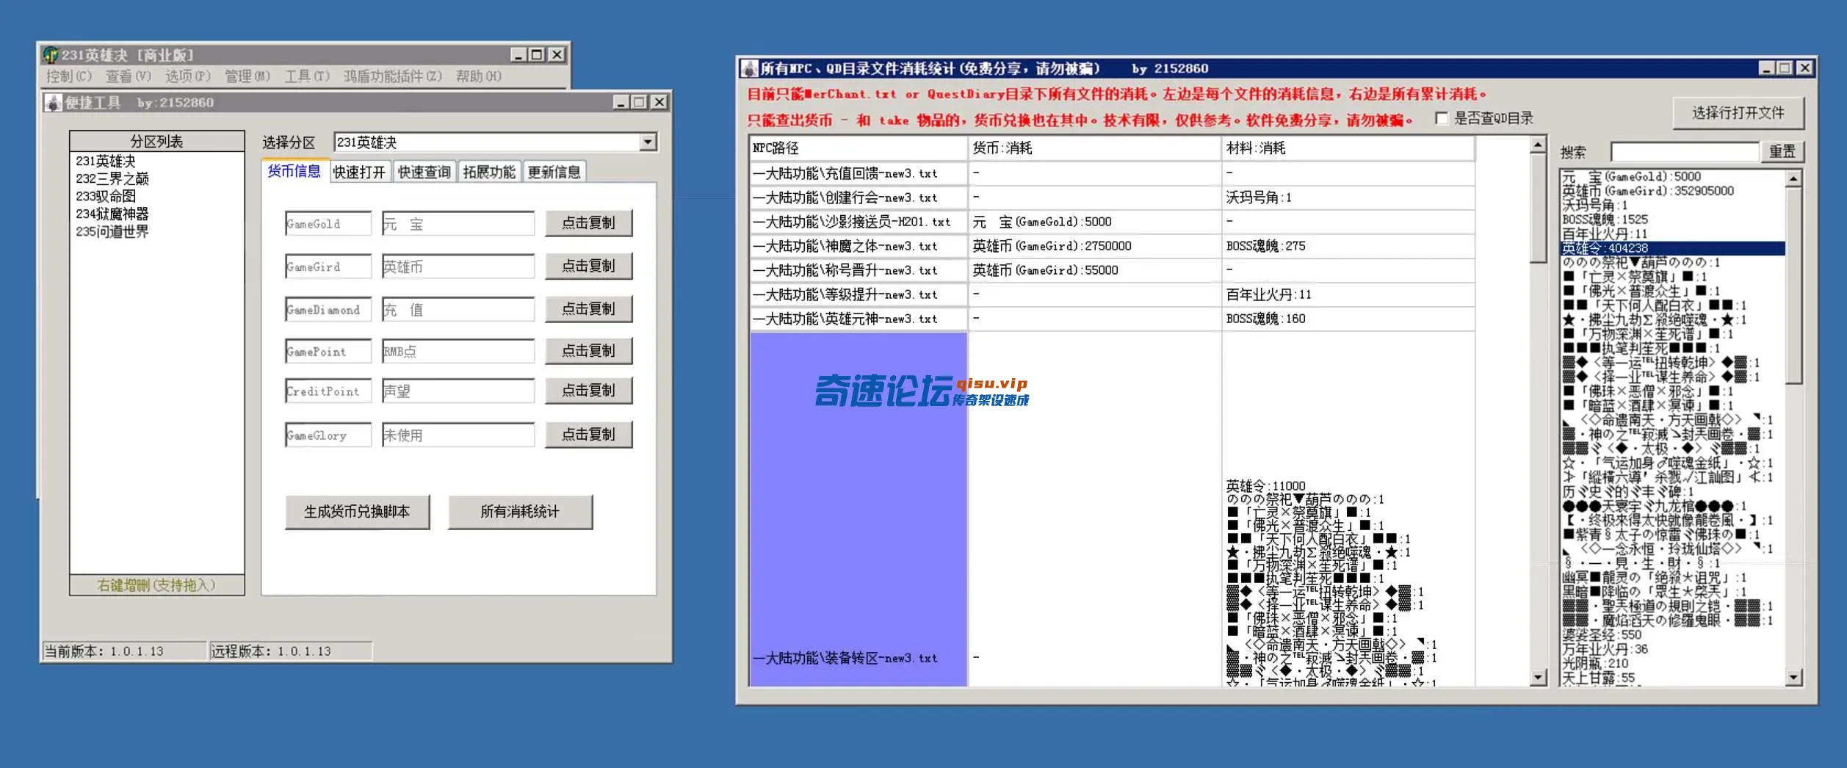The image size is (1847, 768).
Task: Click the 生成货币兑换脚本 button
Action: point(357,512)
